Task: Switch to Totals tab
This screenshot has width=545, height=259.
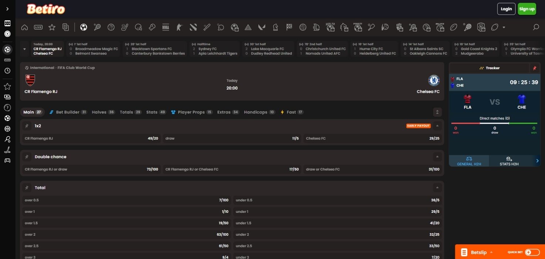Action: pos(131,112)
